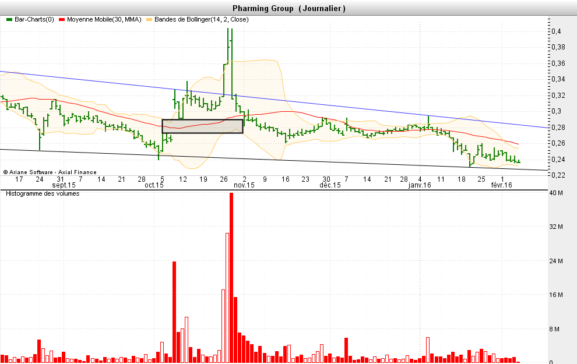Click the 0,34 price axis label
577x364 pixels.
pos(558,79)
